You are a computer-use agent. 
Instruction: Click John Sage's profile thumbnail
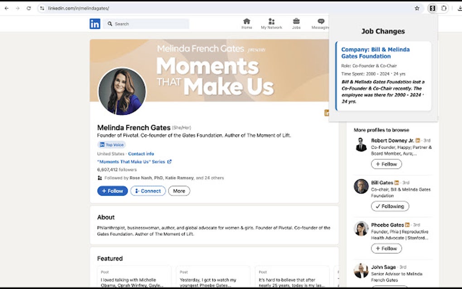(361, 270)
